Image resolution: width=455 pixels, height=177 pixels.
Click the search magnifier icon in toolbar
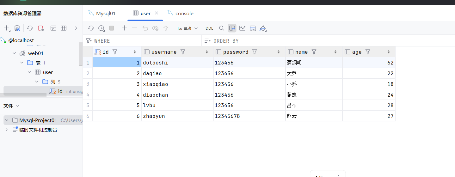(221, 28)
